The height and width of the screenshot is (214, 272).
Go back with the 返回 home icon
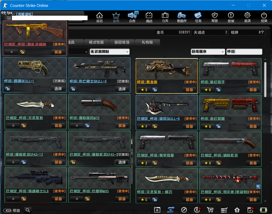coord(100,17)
